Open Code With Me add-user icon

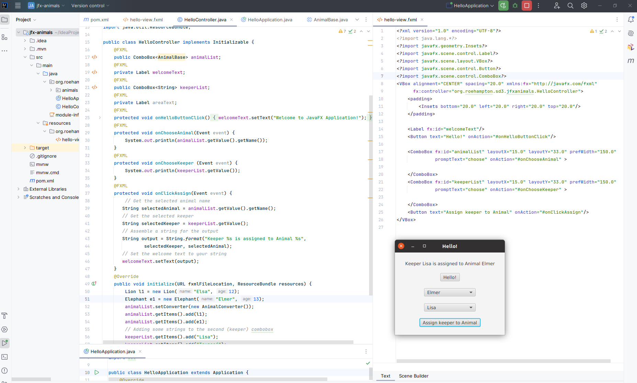[x=557, y=5]
